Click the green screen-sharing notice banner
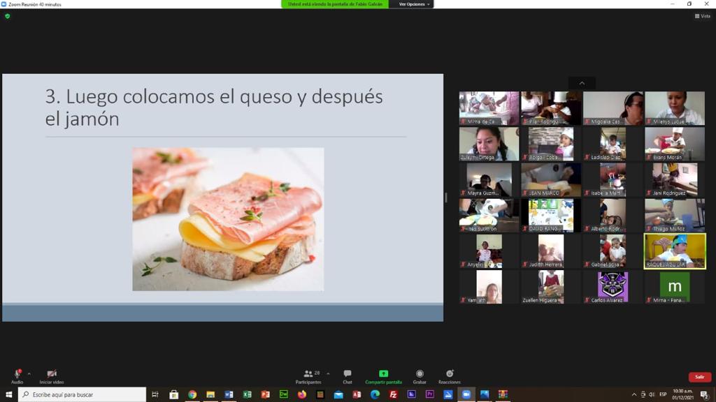The width and height of the screenshot is (716, 402). pos(335,4)
